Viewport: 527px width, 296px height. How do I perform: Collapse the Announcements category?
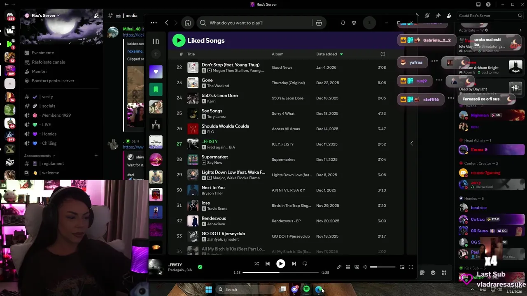click(40, 156)
